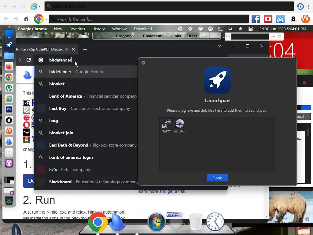Image resolution: width=313 pixels, height=235 pixels.
Task: Select the Documents tab in the top panel
Action: coord(153,36)
